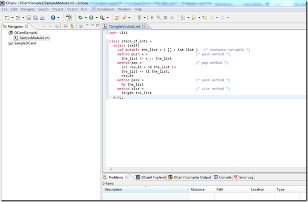Sort by the Description column header

(113, 190)
